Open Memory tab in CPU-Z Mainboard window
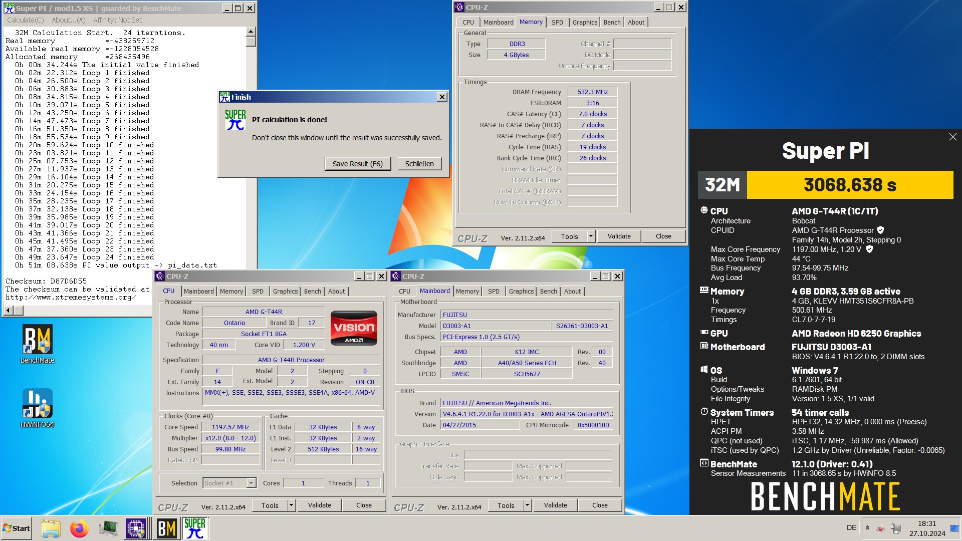This screenshot has height=541, width=962. 467,292
